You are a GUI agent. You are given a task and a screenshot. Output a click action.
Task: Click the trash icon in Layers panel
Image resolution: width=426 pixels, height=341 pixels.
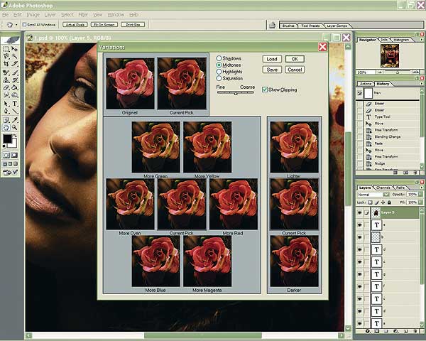click(417, 331)
